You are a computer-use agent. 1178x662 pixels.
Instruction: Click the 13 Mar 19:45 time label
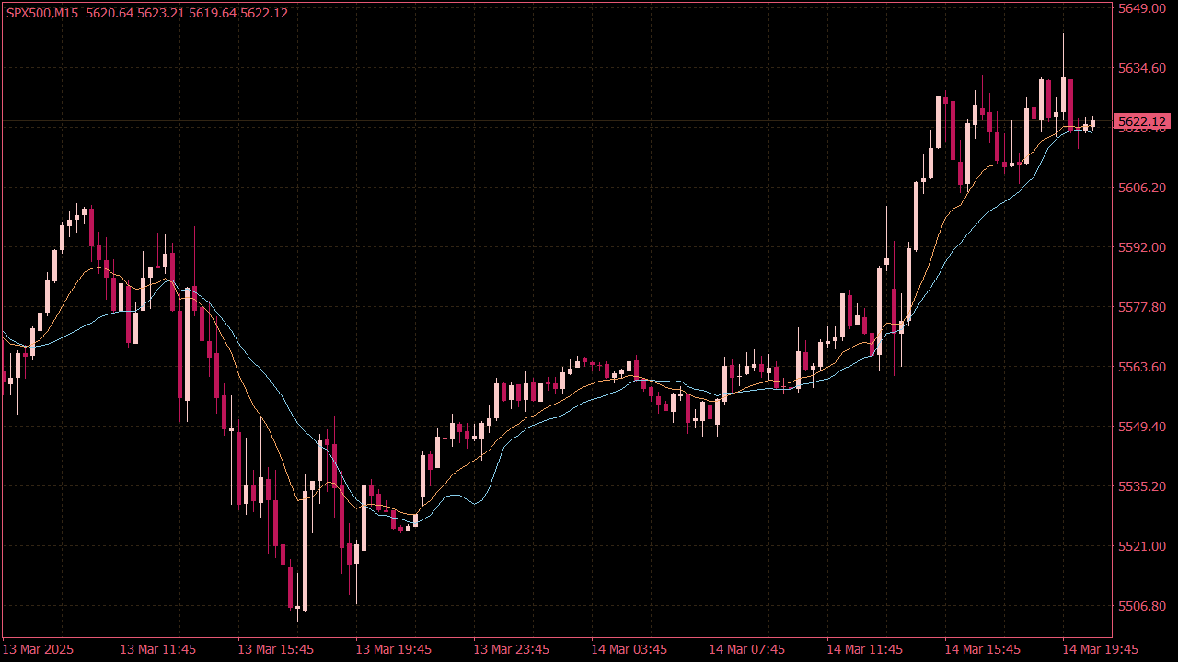(x=393, y=649)
